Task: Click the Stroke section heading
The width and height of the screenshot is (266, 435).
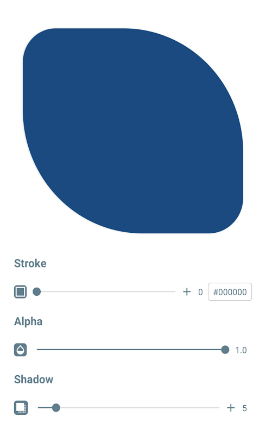Action: (30, 263)
